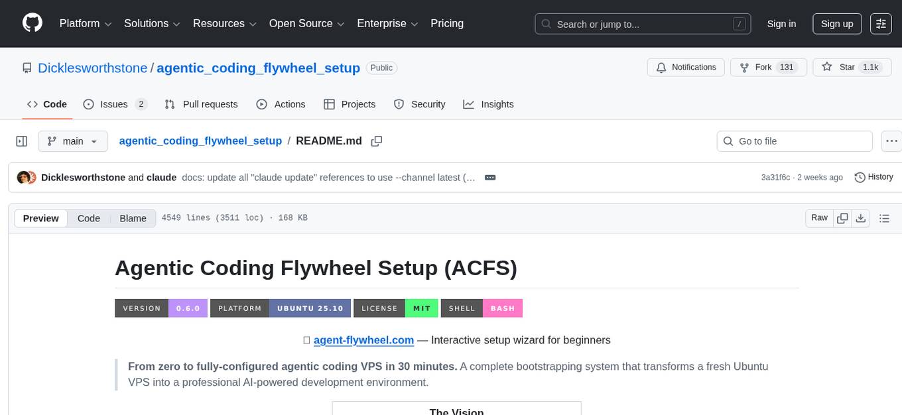Click the Raw button
This screenshot has width=902, height=415.
click(818, 217)
